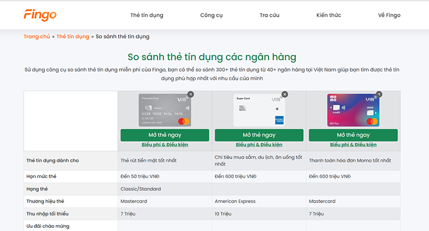429x231 pixels.
Task: Open Biểu phí & Điều kiện for Financial Free card
Action: click(165, 145)
